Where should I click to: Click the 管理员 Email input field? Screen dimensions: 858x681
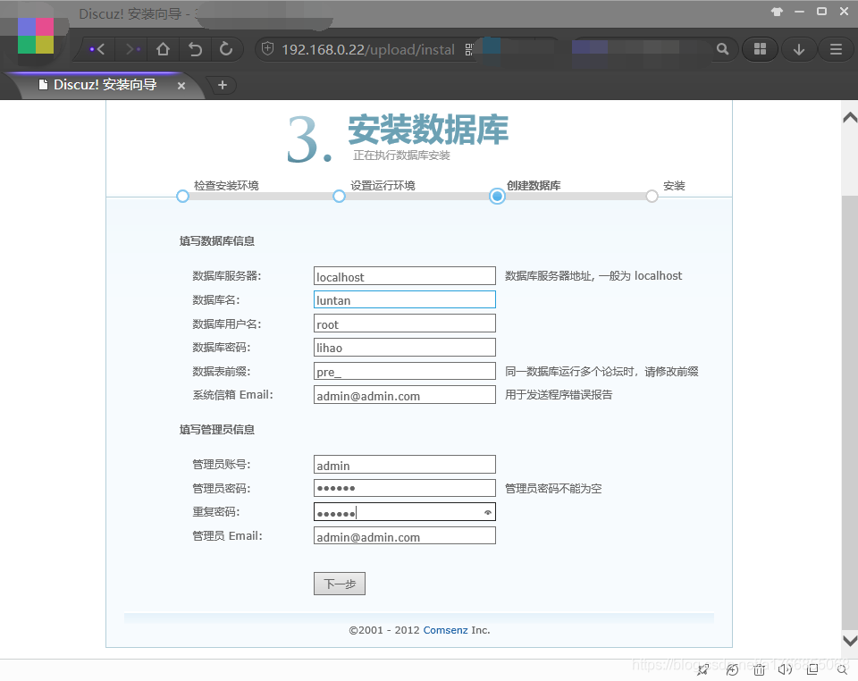[405, 535]
